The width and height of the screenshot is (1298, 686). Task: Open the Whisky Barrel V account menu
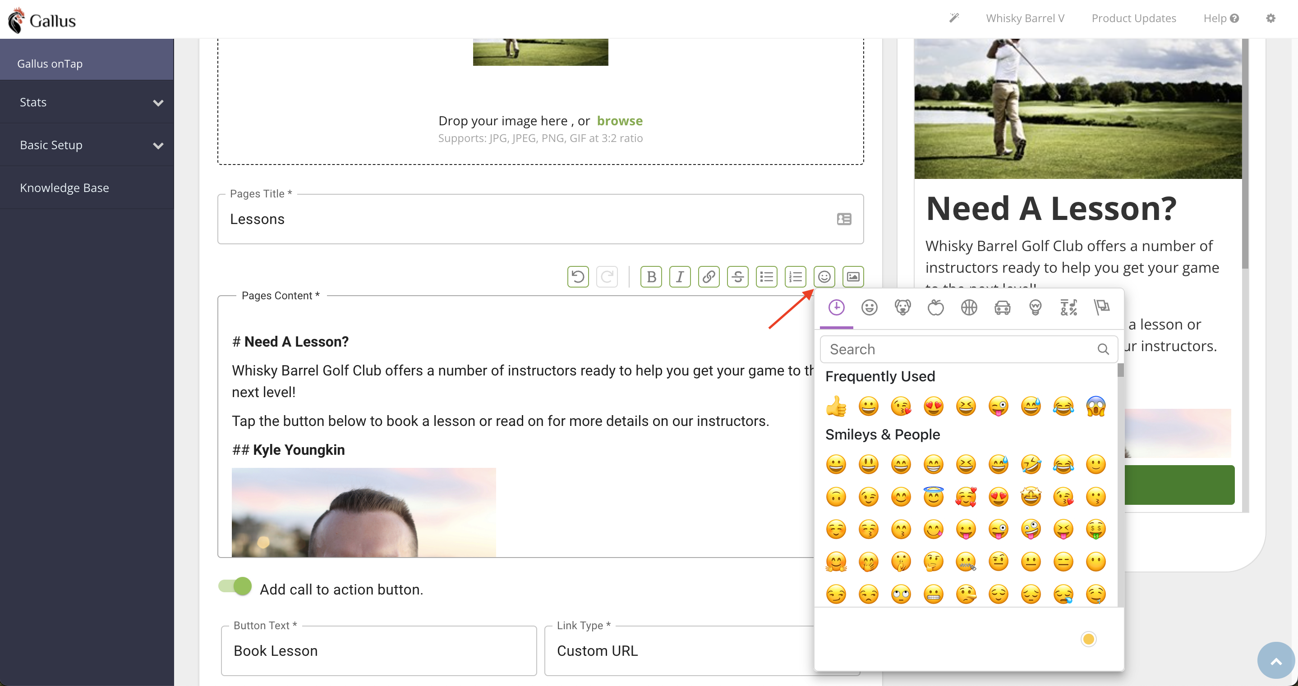1025,18
